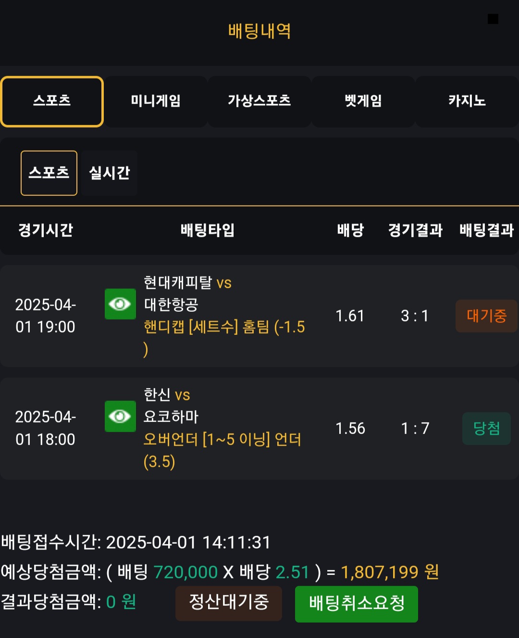Click the 경기시간 column header
Viewport: 519px width, 638px height.
[x=46, y=230]
